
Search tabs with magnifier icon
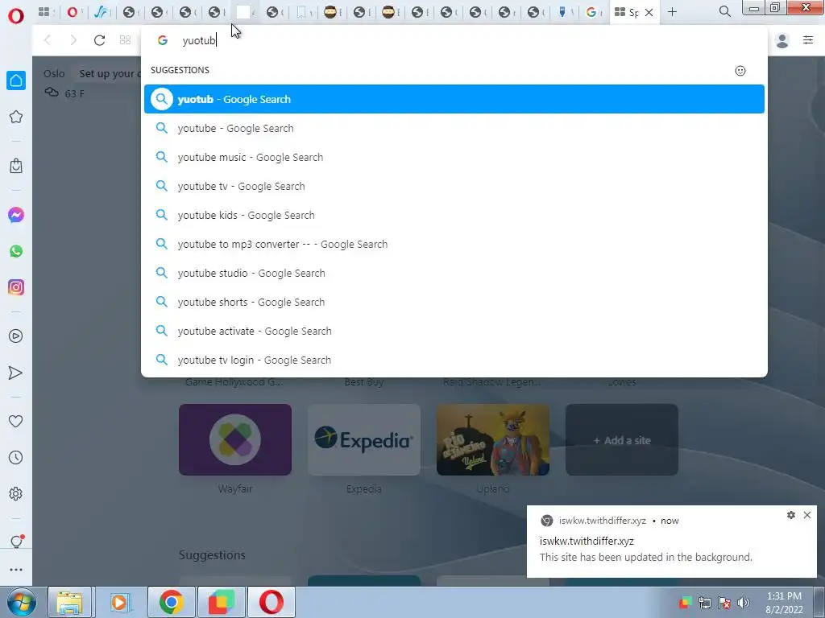tap(725, 11)
